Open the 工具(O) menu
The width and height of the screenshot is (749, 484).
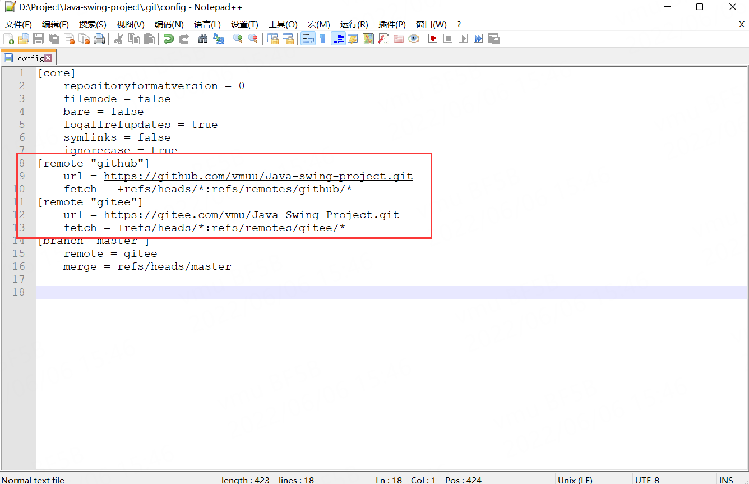(283, 25)
